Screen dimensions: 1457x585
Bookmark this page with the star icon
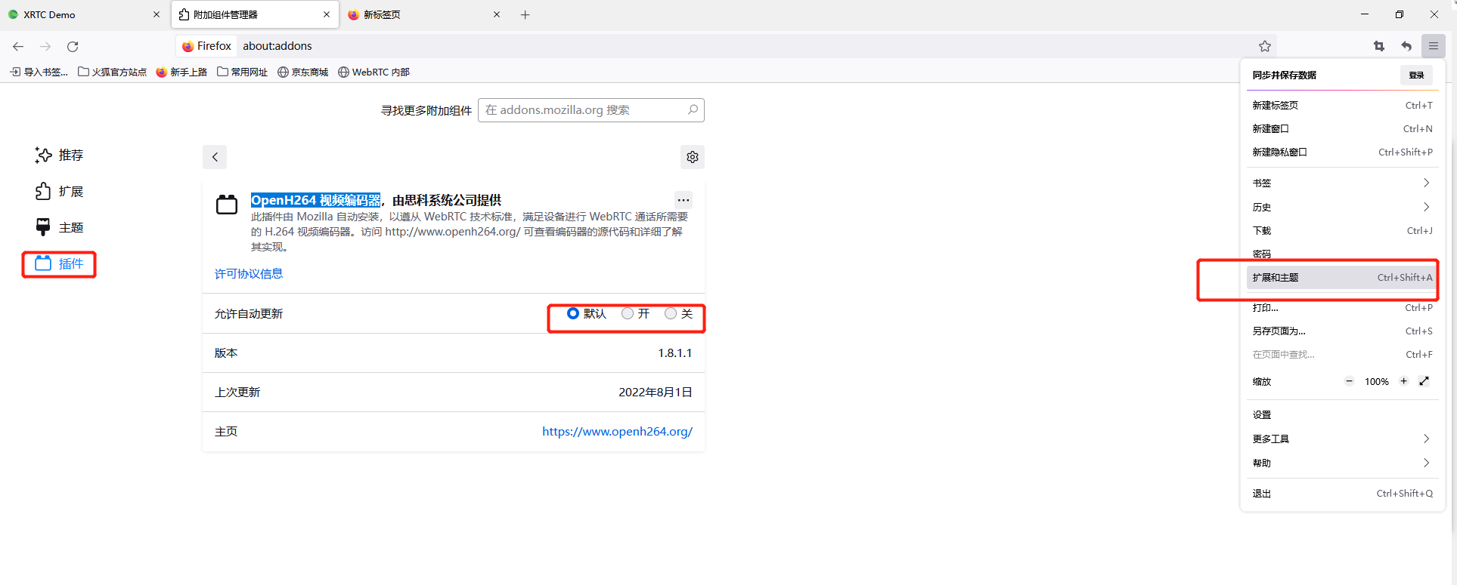pyautogui.click(x=1265, y=46)
